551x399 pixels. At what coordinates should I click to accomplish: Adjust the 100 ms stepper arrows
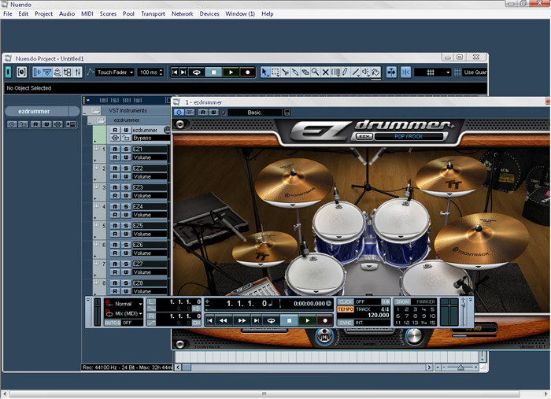161,72
